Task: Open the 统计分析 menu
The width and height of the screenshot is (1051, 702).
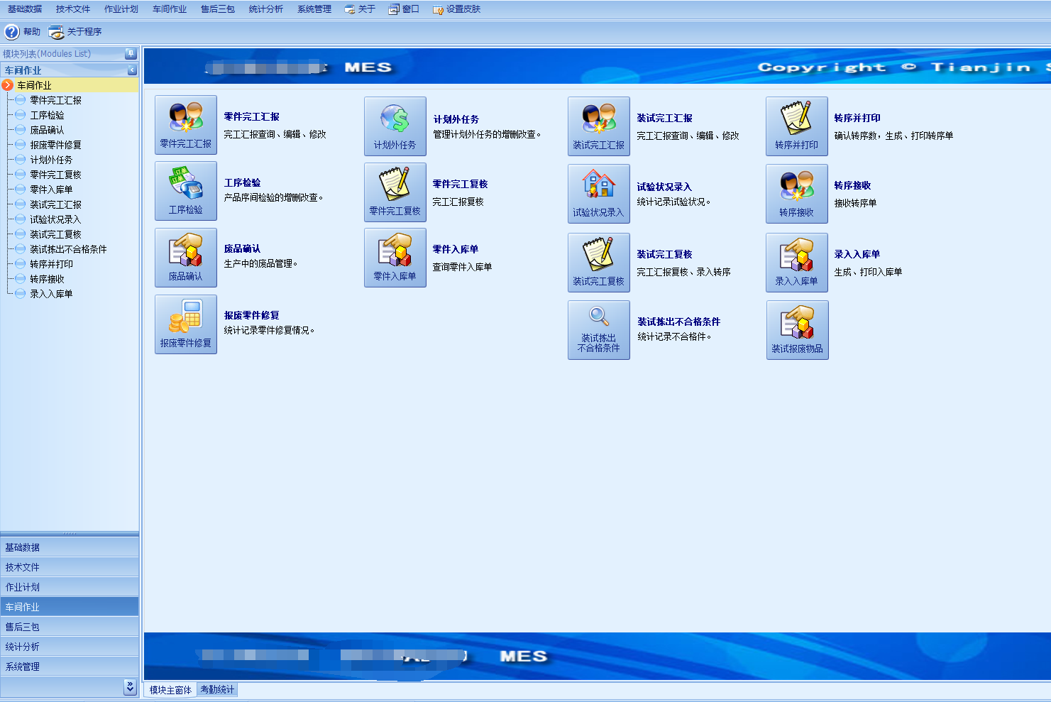Action: pos(266,9)
